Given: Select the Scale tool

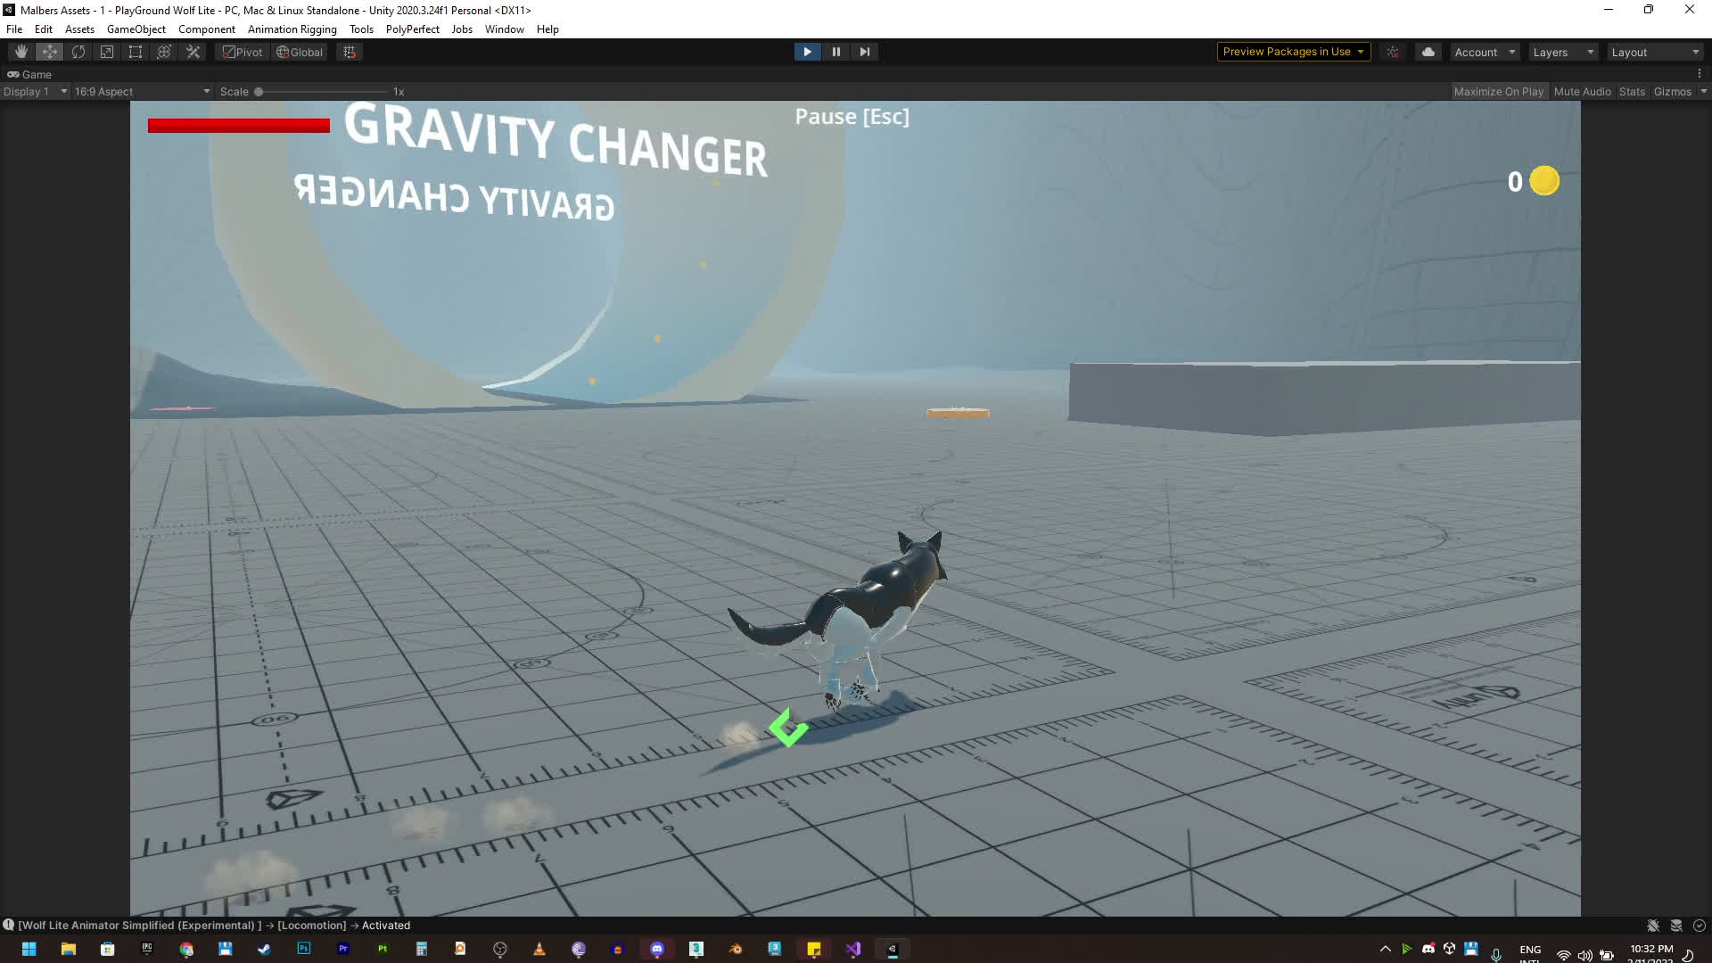Looking at the screenshot, I should (107, 52).
